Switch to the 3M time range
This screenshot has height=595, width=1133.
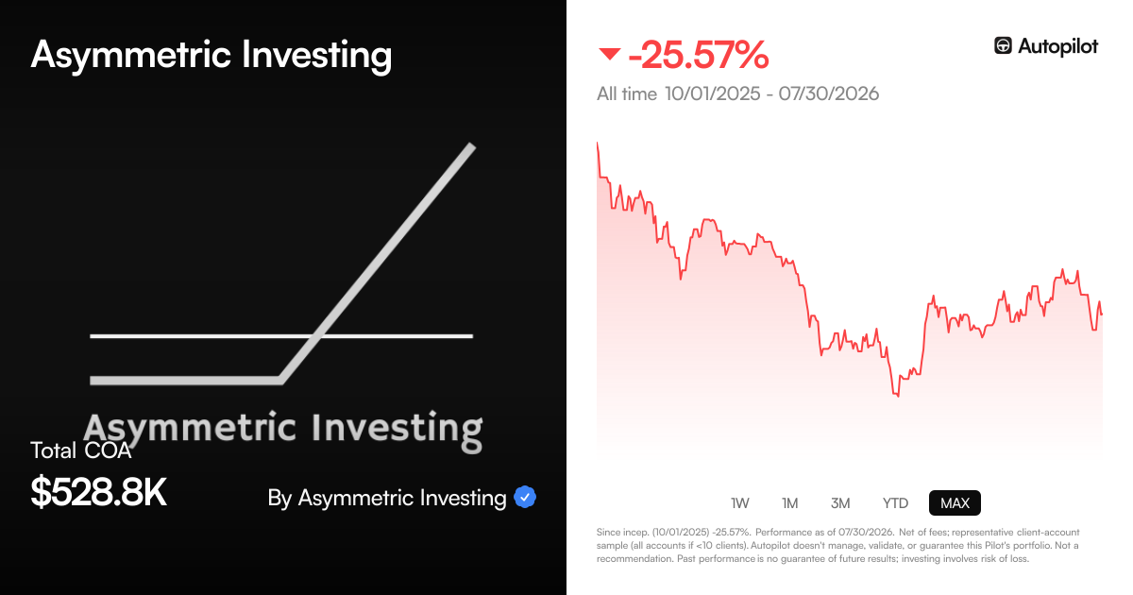point(840,503)
